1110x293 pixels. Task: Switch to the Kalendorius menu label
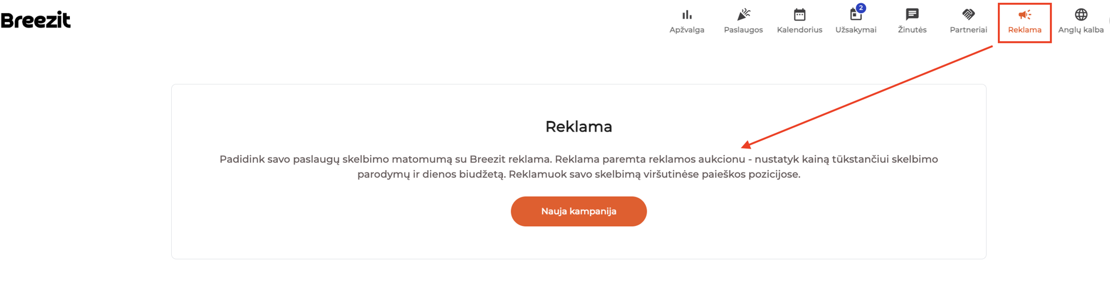point(799,30)
